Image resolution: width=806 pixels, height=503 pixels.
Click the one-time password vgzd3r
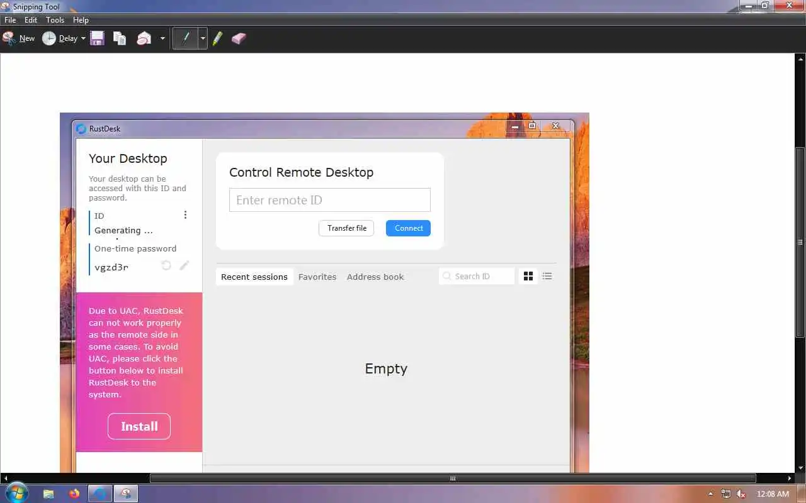pyautogui.click(x=111, y=267)
